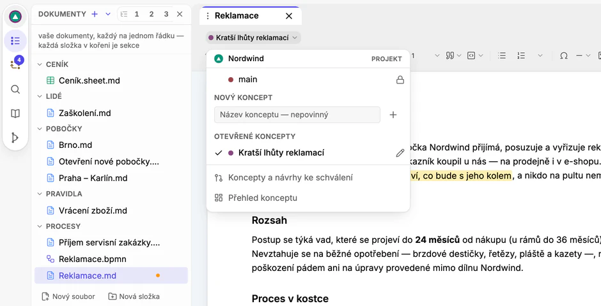
Task: Insert a code block via the code icon
Action: (471, 55)
